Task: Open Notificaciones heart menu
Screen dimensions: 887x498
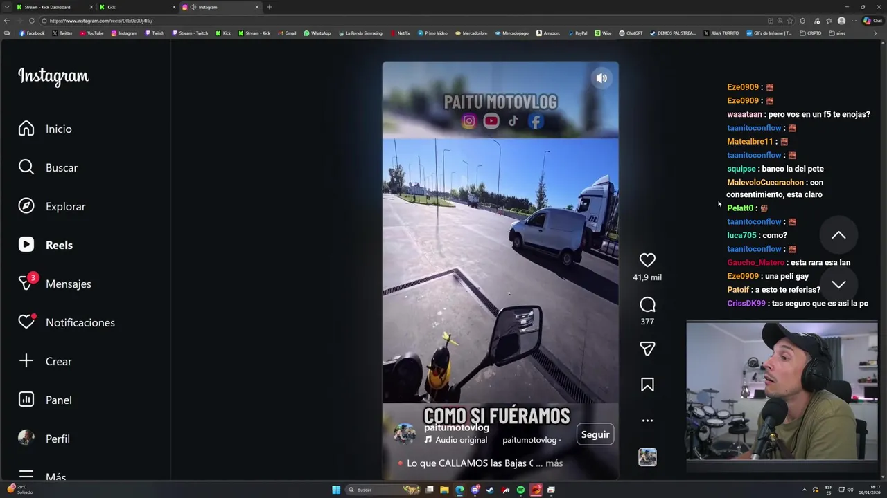Action: tap(67, 322)
